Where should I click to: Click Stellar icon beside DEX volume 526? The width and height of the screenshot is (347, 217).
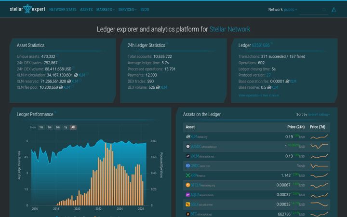[158, 87]
